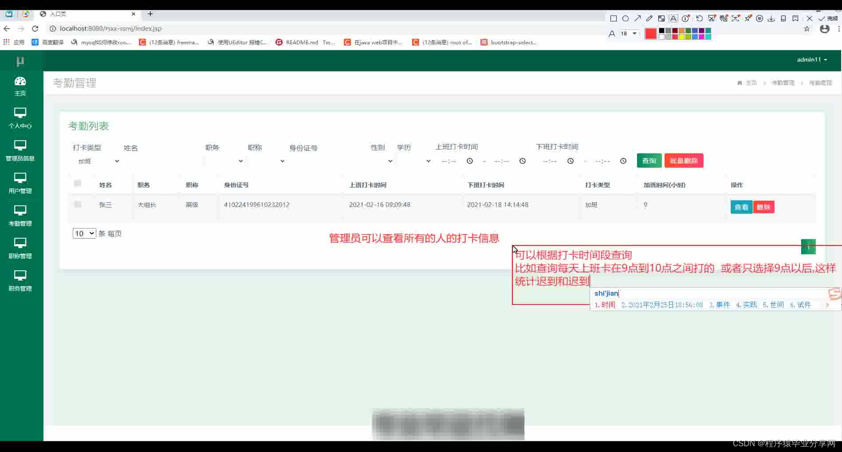Open the clock picker for 下班打卡时间 end
The image size is (842, 452).
point(623,161)
